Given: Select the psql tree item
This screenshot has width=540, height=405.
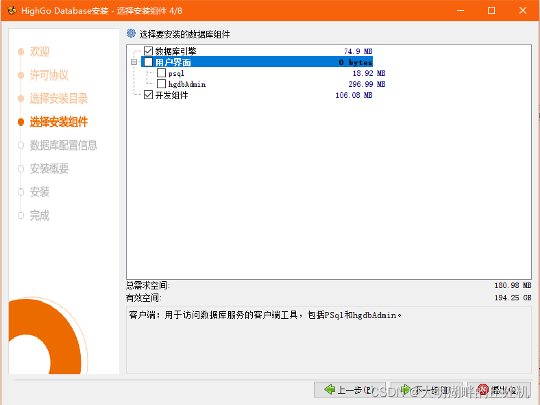Looking at the screenshot, I should tap(176, 73).
